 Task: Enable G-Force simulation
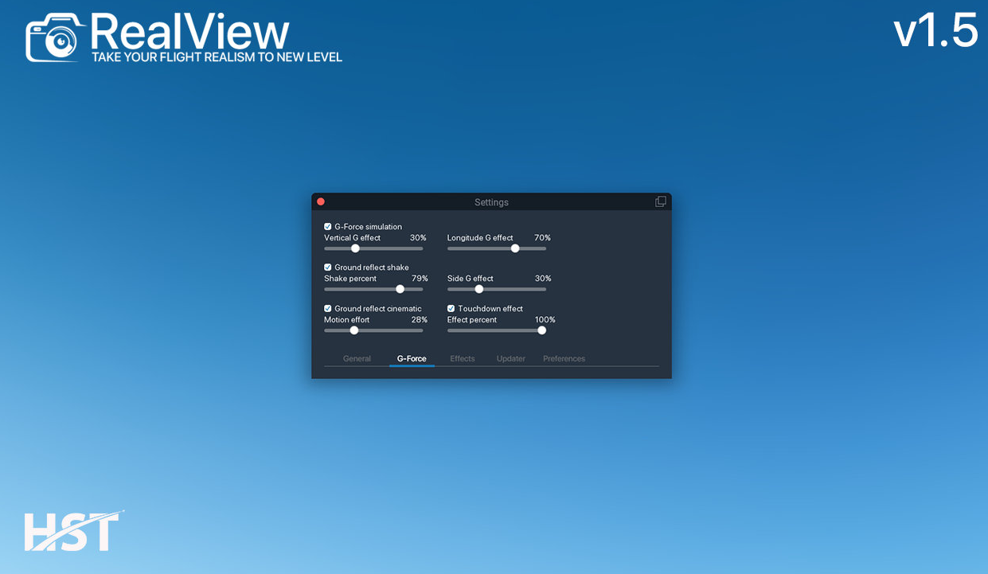point(327,226)
